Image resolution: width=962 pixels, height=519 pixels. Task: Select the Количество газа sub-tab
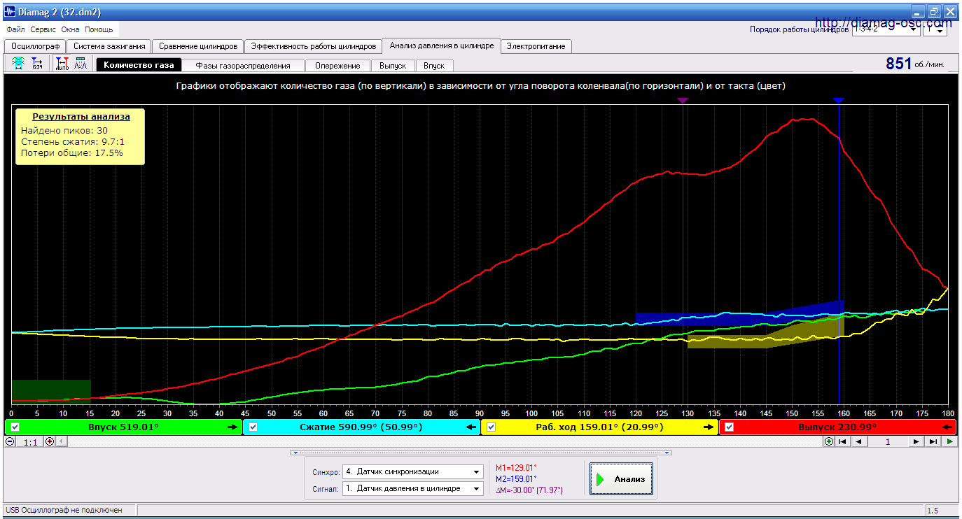point(139,65)
